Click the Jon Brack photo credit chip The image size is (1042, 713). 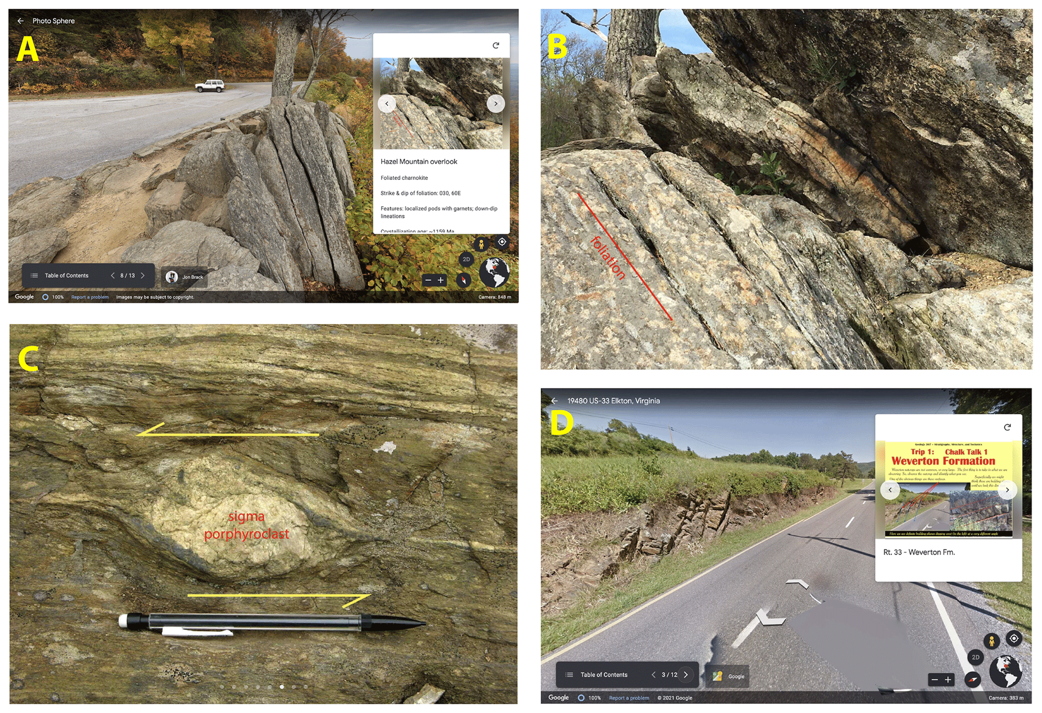185,277
